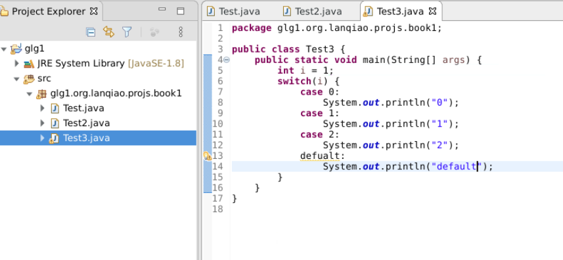Viewport: 563px width, 260px height.
Task: Click the package declaration on line 1
Action: (337, 28)
